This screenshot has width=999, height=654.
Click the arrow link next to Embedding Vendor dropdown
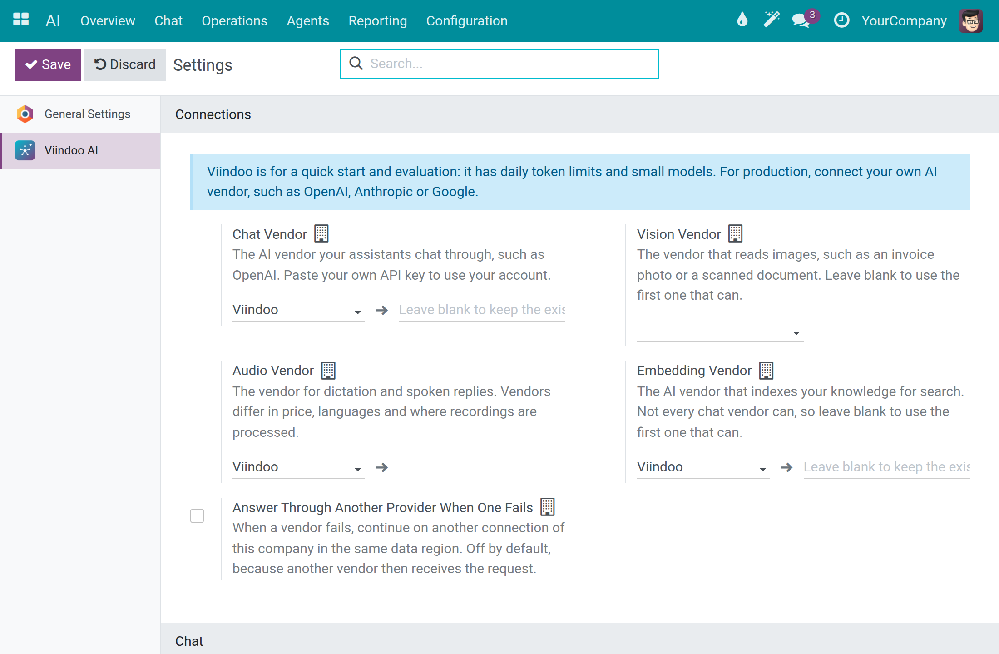[786, 467]
